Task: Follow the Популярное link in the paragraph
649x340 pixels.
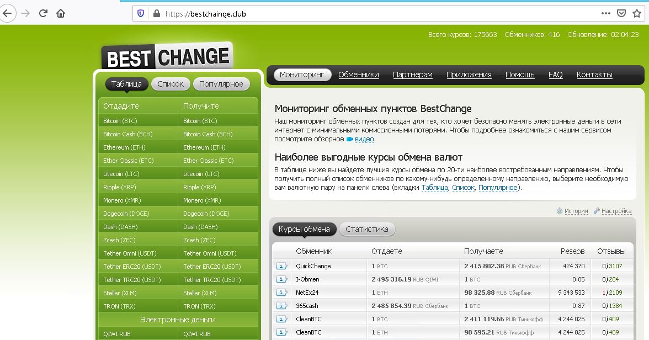Action: (x=498, y=188)
